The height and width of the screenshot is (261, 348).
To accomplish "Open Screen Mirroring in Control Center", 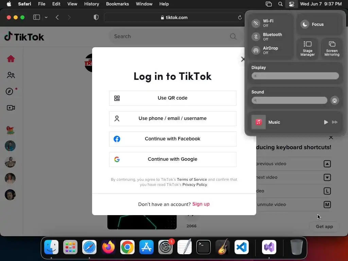I will [332, 49].
